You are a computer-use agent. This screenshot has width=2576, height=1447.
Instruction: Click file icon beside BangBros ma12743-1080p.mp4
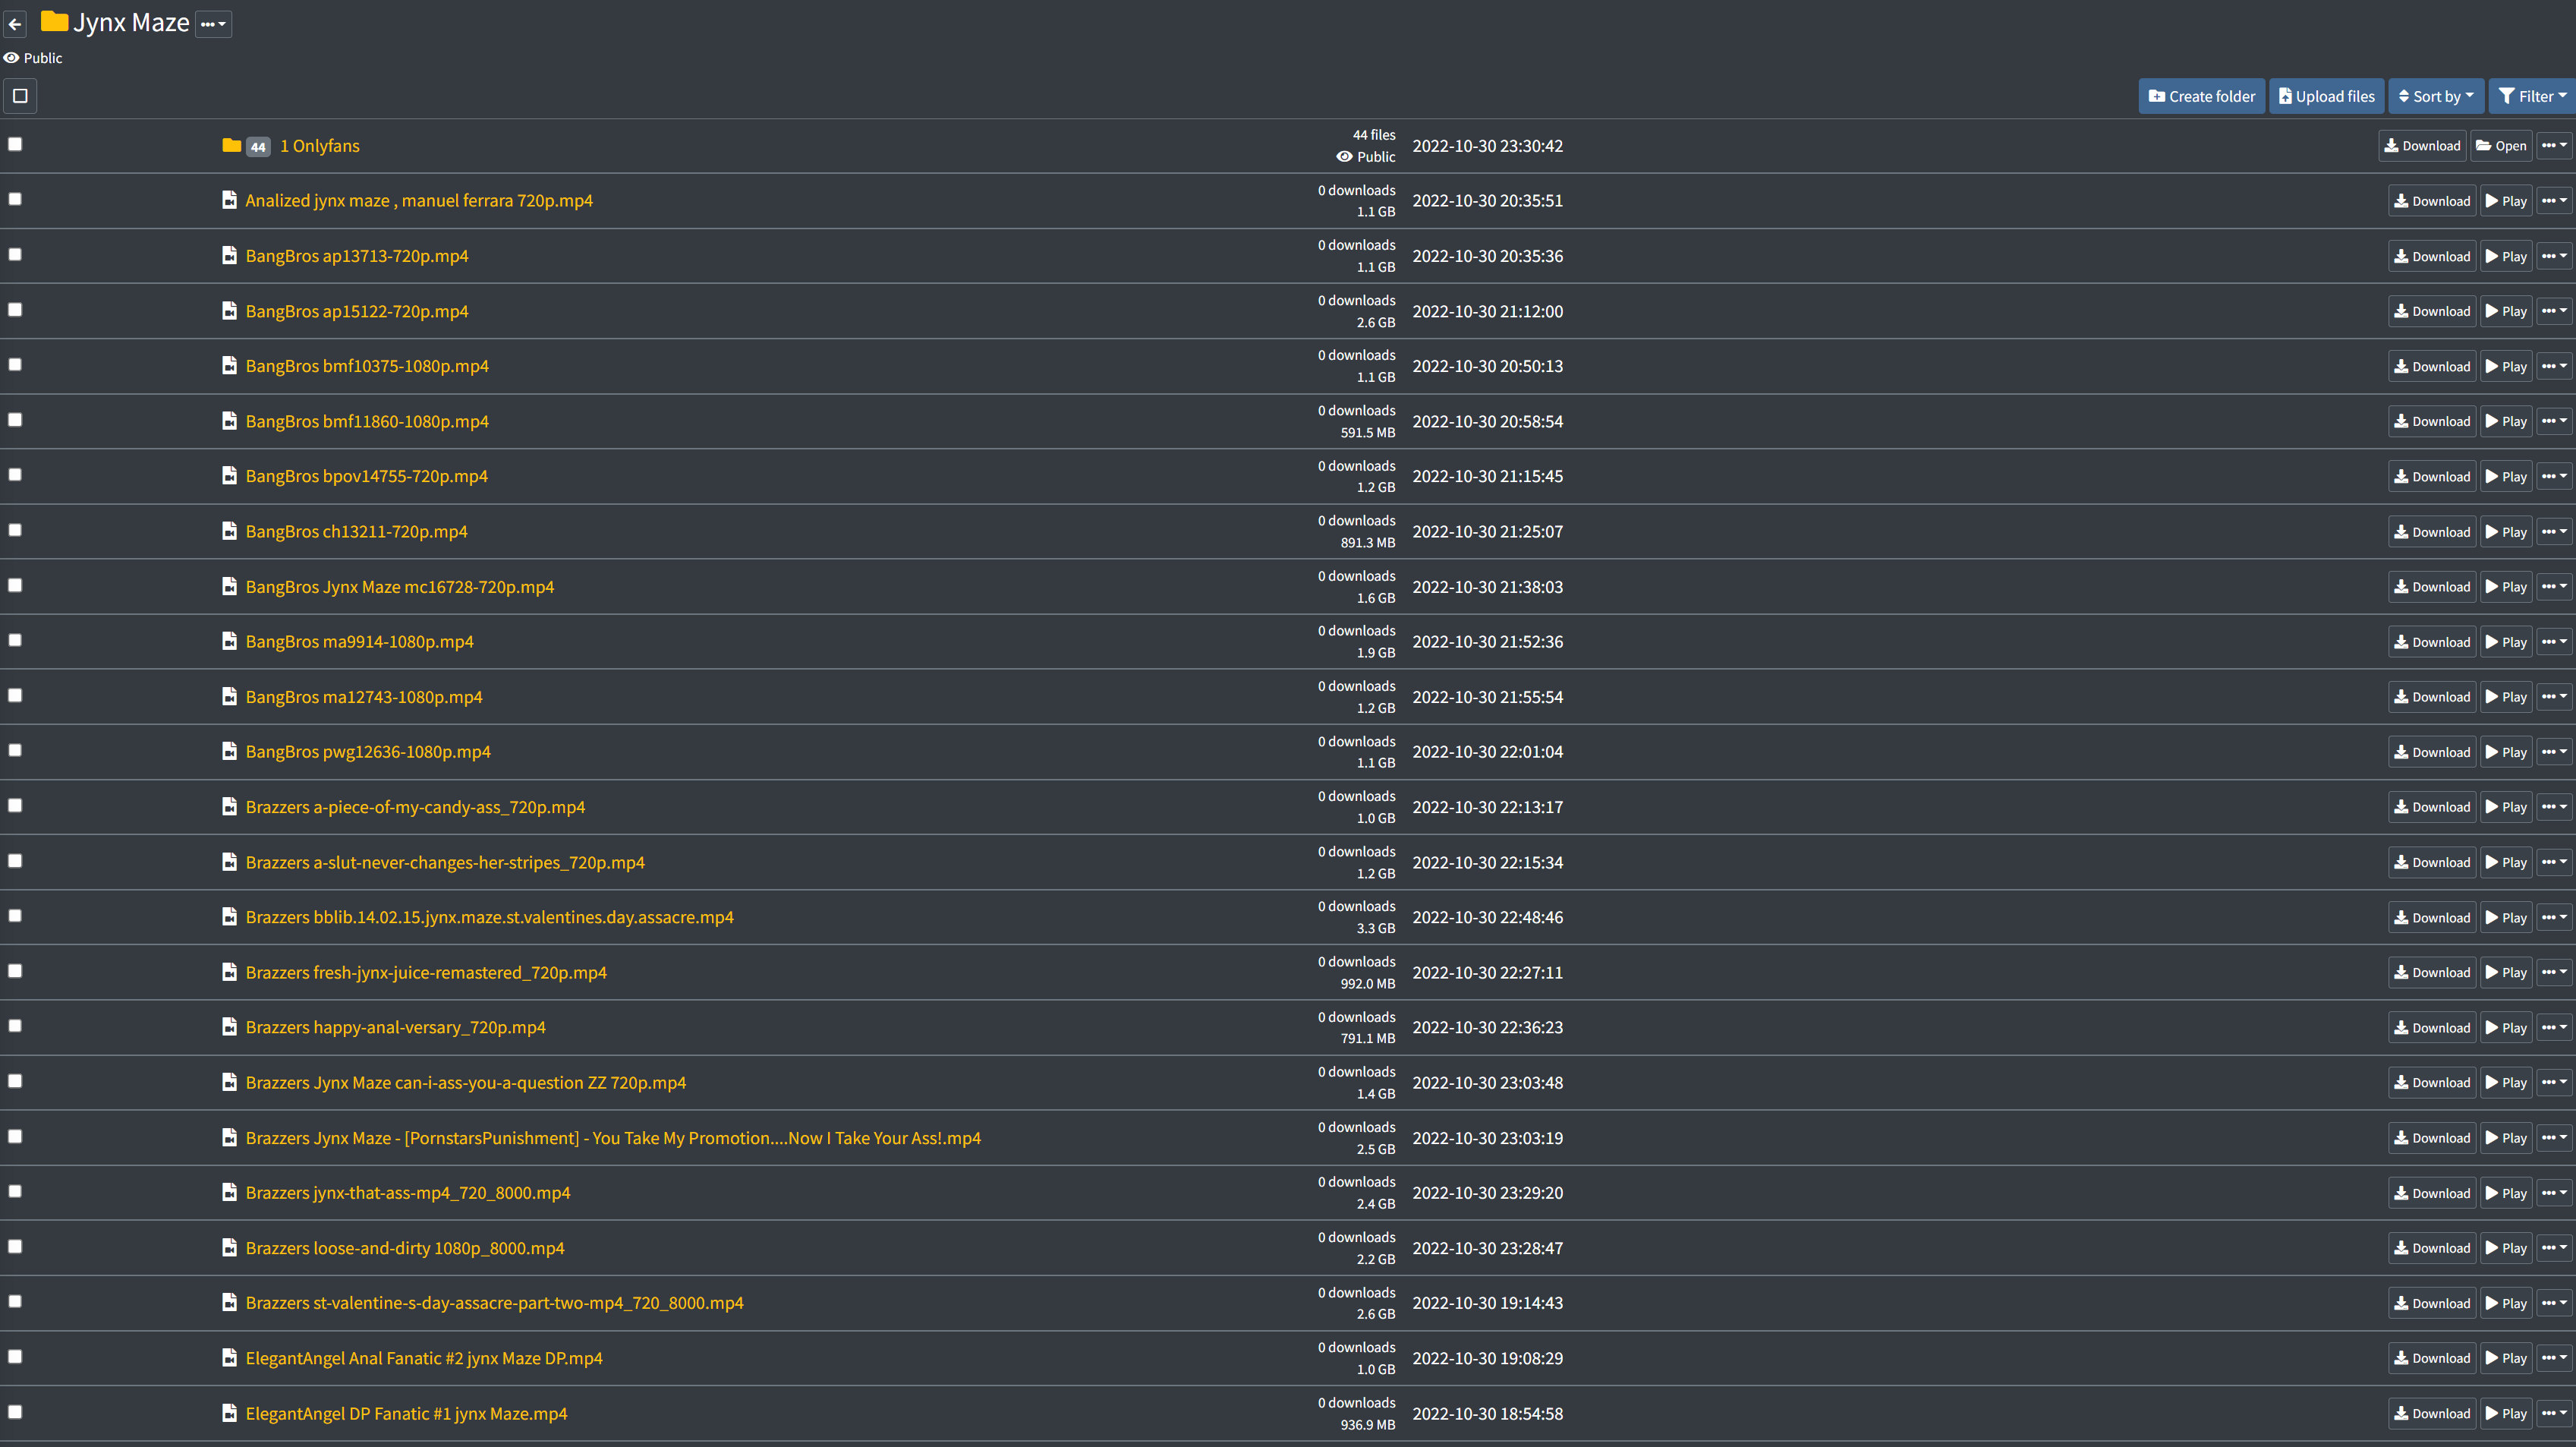[x=230, y=697]
